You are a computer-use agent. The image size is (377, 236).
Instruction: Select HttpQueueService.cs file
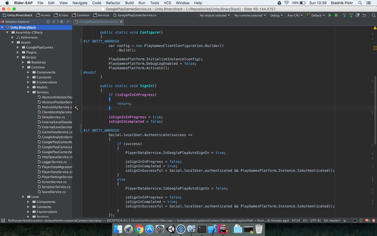point(55,157)
